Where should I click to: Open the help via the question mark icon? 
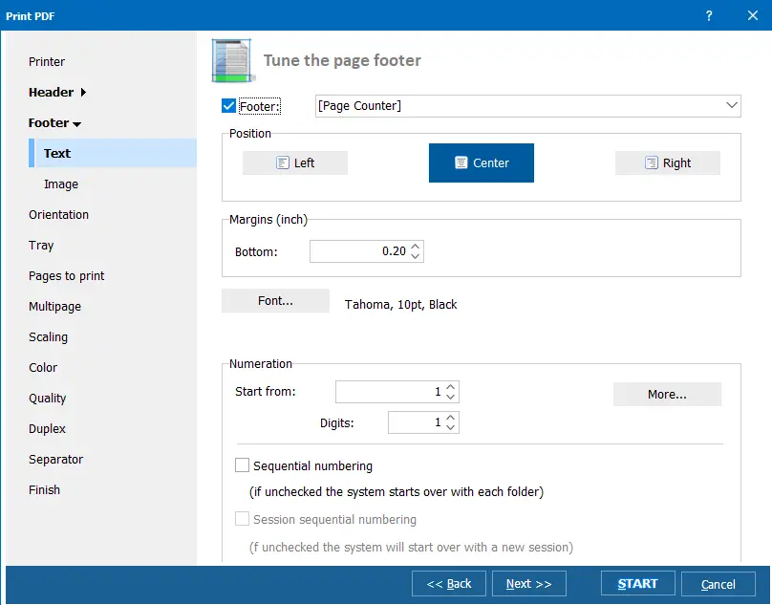point(708,15)
